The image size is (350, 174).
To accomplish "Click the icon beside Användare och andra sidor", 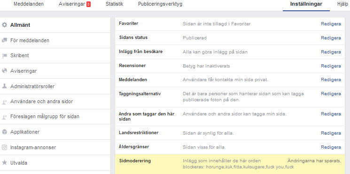I will click(x=4, y=102).
